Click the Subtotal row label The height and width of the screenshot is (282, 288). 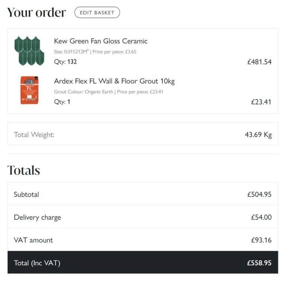(x=26, y=194)
